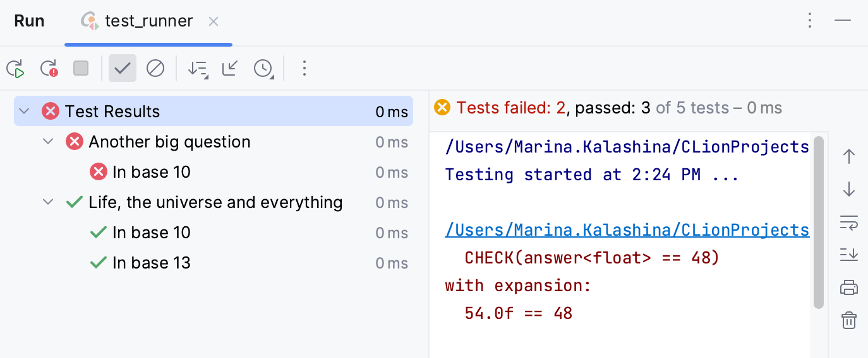Click the Rerun tests icon
Viewport: 868px width, 358px height.
(15, 68)
